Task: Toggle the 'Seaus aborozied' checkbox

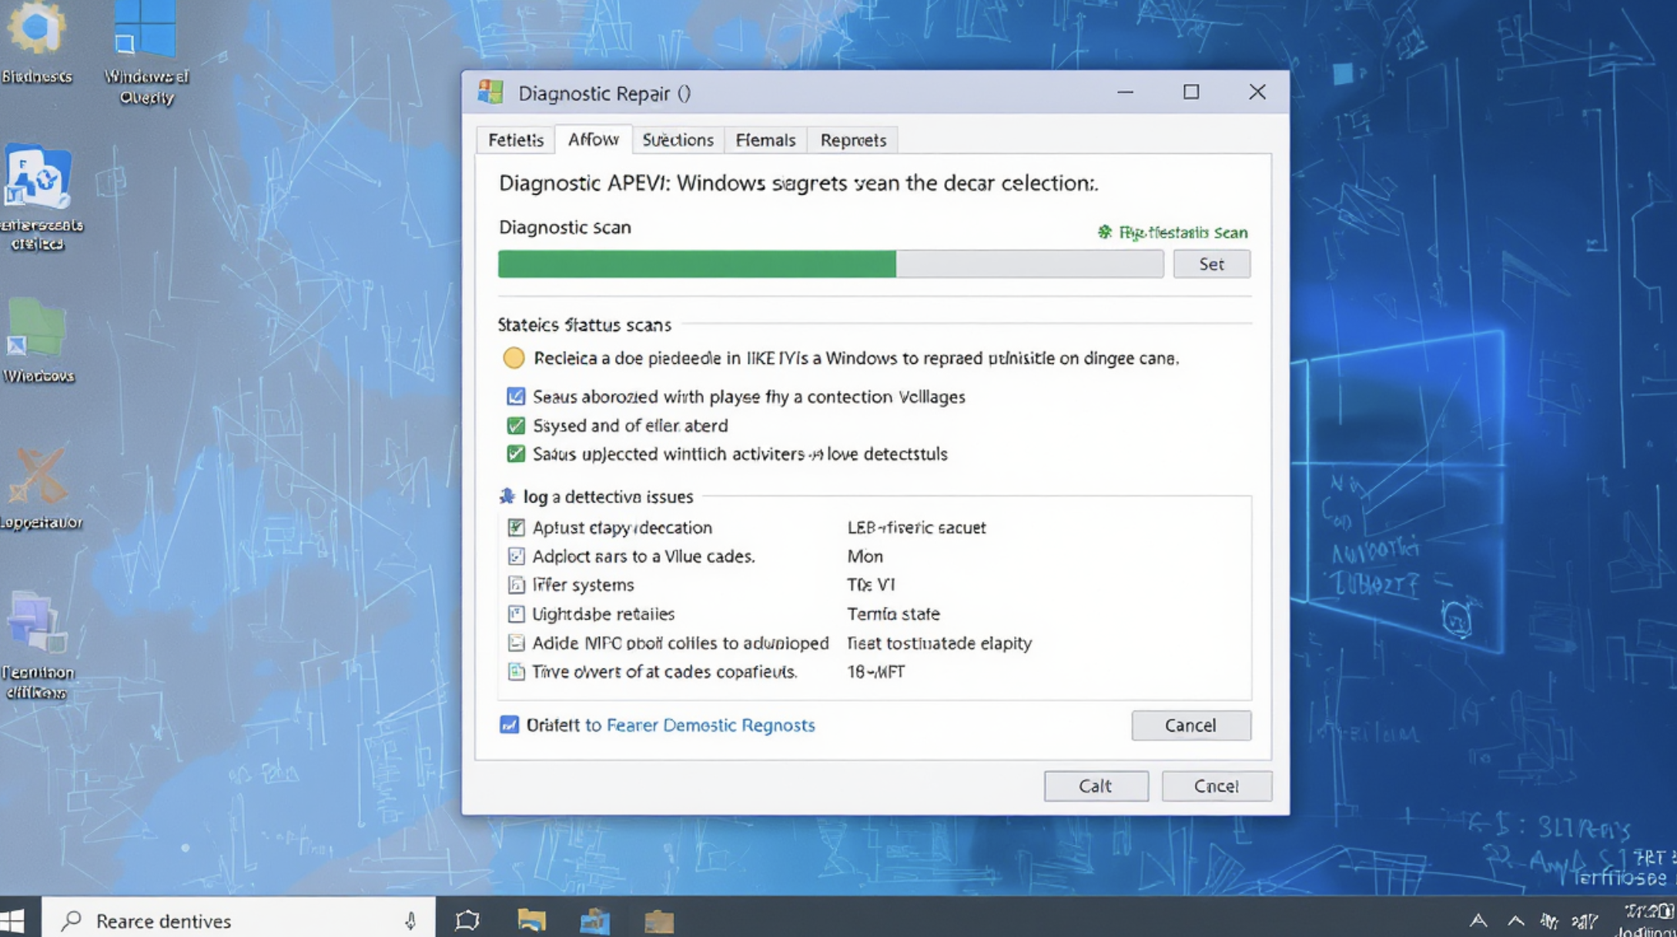Action: (516, 396)
